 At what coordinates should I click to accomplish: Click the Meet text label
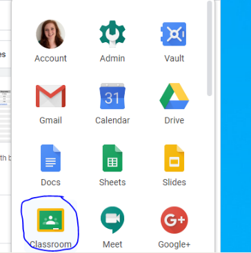point(112,244)
